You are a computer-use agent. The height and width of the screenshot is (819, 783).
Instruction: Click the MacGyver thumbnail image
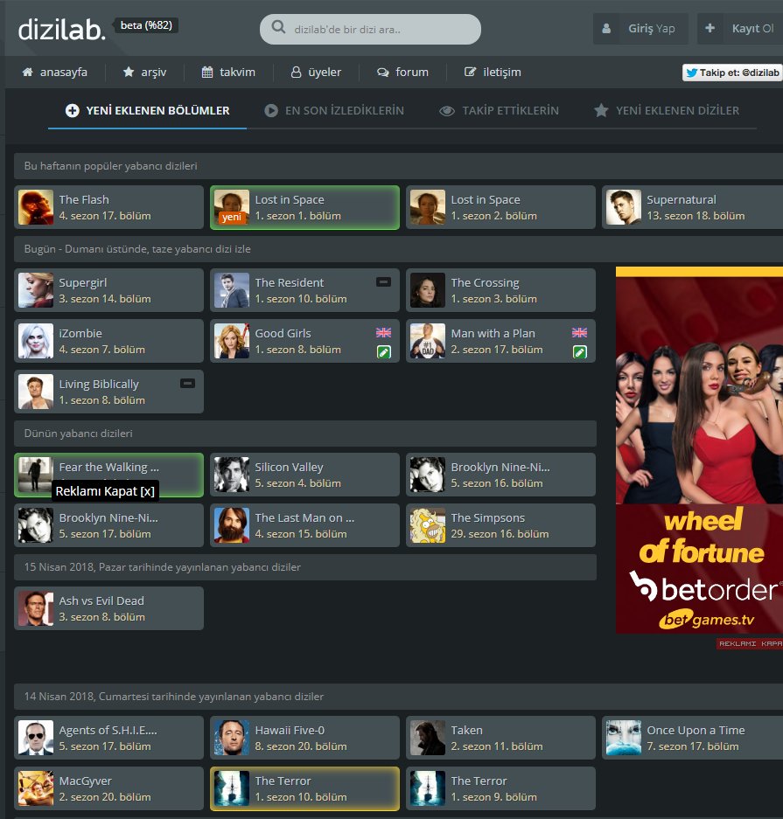pyautogui.click(x=36, y=788)
